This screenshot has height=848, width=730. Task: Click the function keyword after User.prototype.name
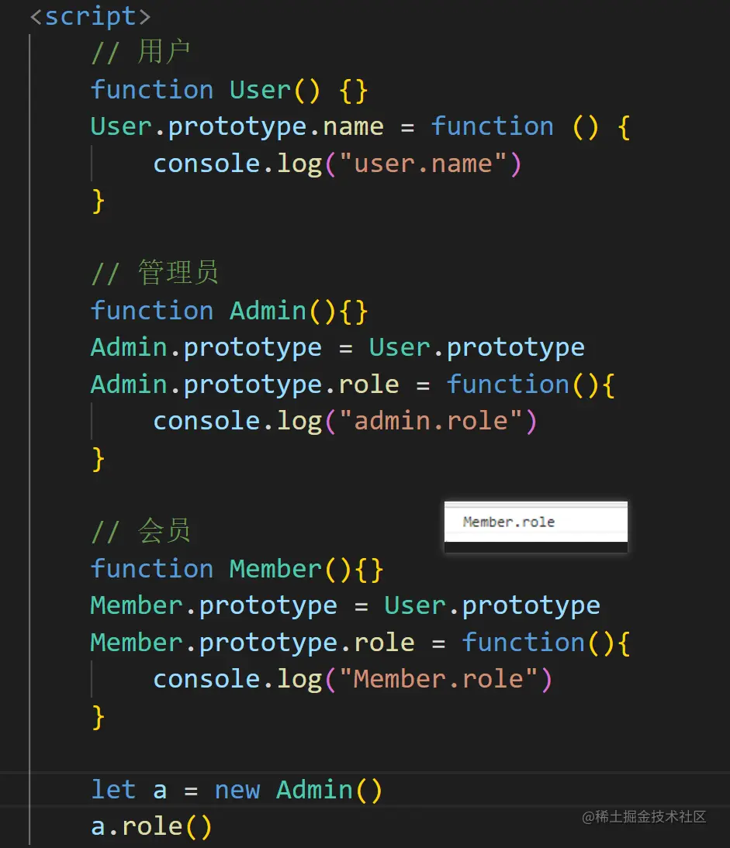click(x=492, y=126)
